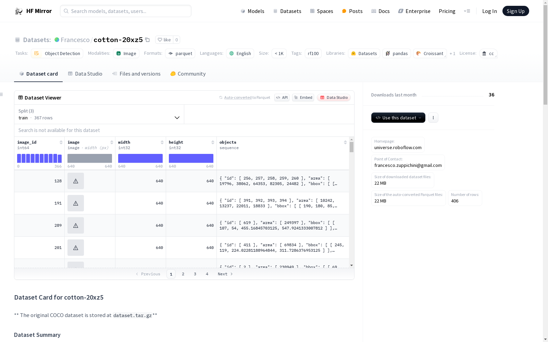The height and width of the screenshot is (342, 548).
Task: Open the Spaces menu item
Action: (322, 11)
